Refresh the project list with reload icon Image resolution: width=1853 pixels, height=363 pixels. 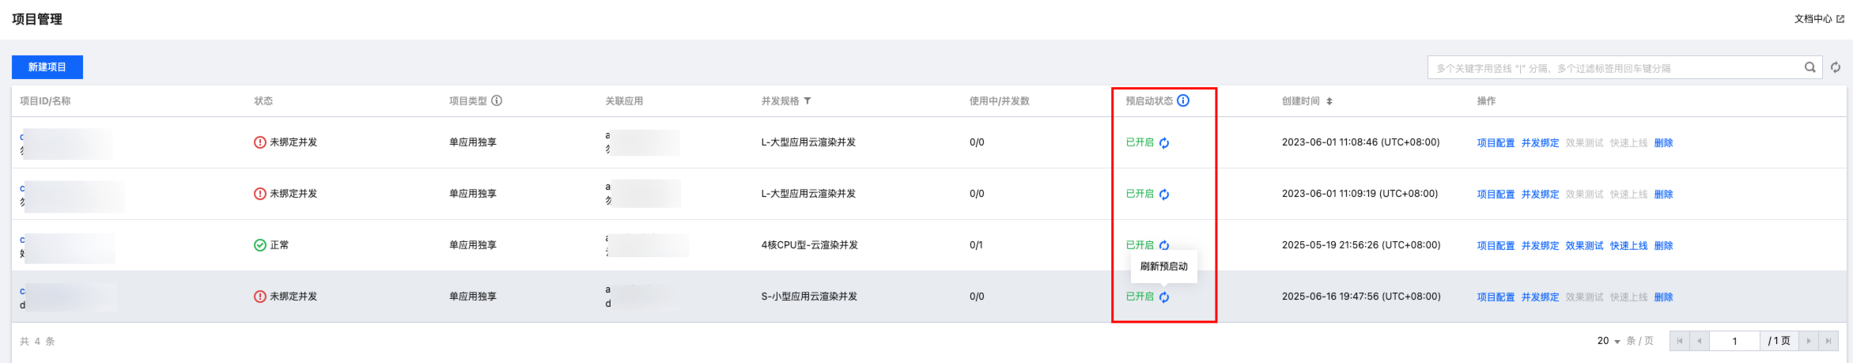pos(1836,67)
